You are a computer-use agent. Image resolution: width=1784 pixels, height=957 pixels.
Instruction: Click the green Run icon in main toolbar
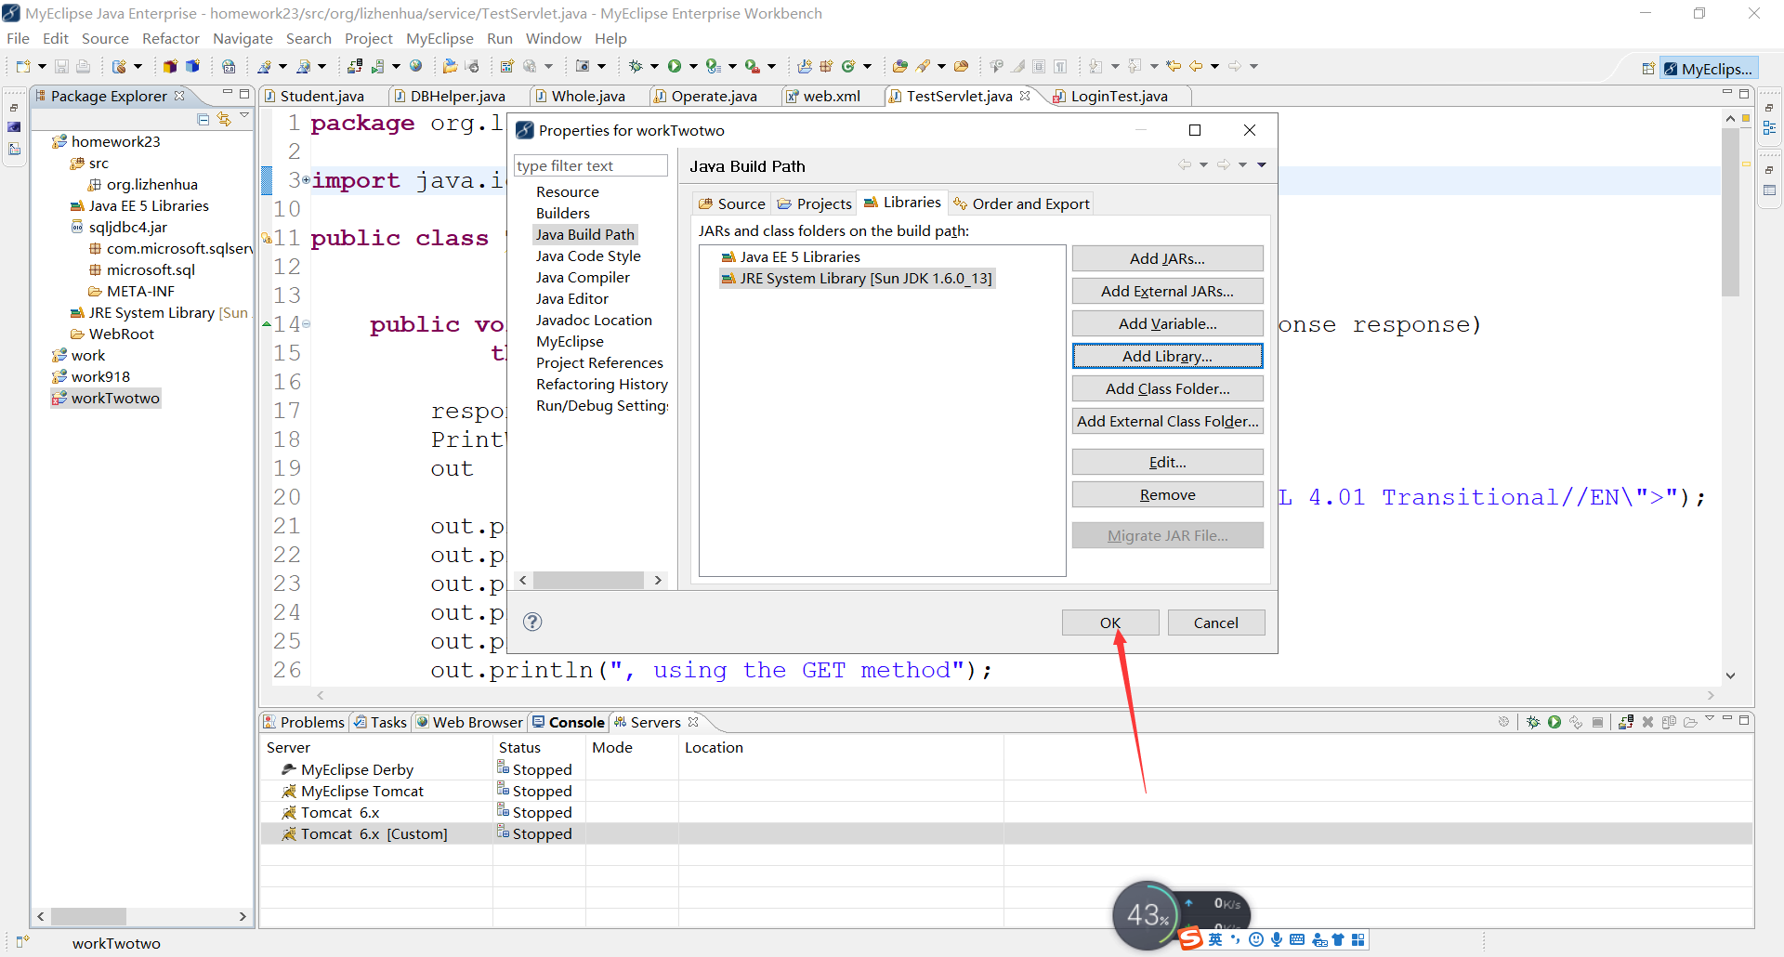pos(675,66)
